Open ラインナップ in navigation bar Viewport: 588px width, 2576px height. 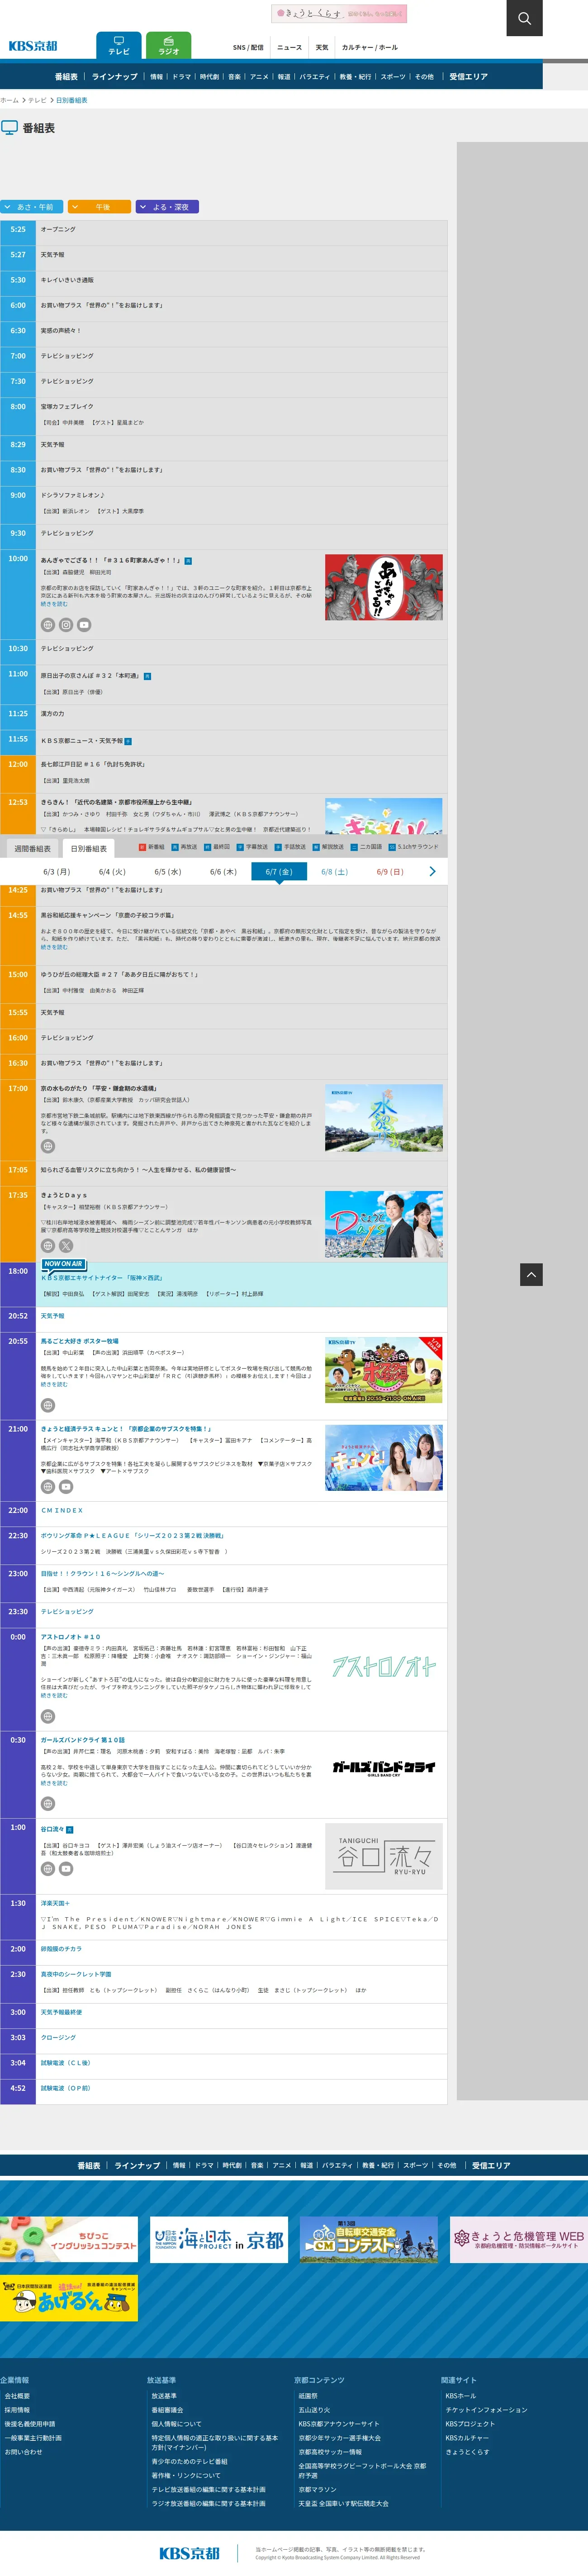[114, 77]
